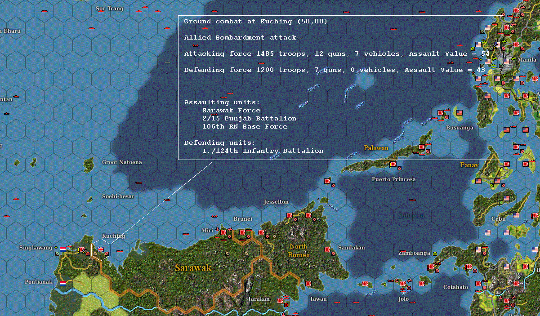Select the US flag above Busuanga
This screenshot has width=540, height=316.
(x=459, y=113)
